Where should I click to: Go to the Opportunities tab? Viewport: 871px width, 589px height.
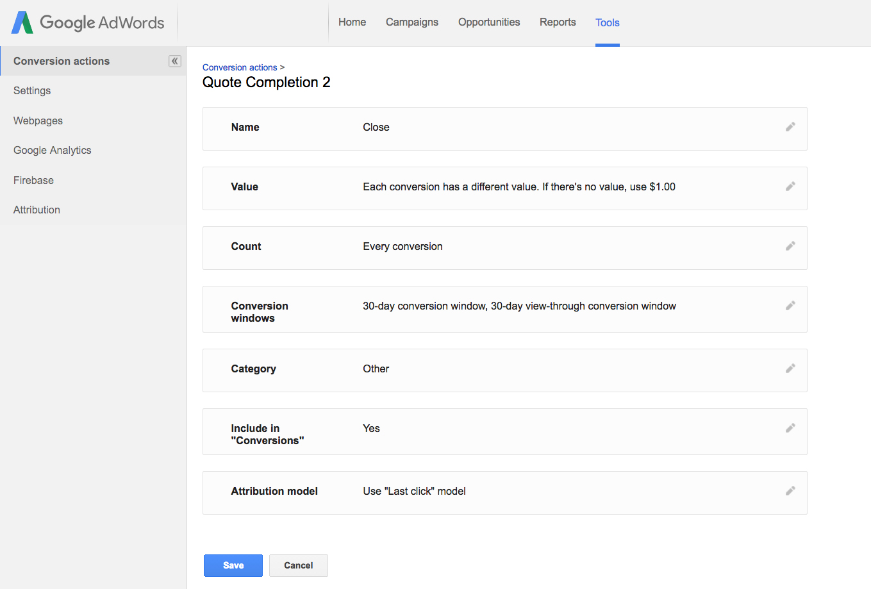pos(489,22)
